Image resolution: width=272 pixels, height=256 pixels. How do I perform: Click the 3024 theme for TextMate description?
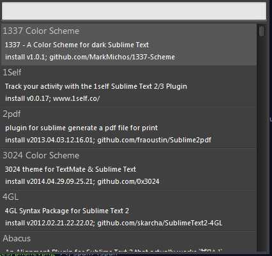pyautogui.click(x=70, y=169)
